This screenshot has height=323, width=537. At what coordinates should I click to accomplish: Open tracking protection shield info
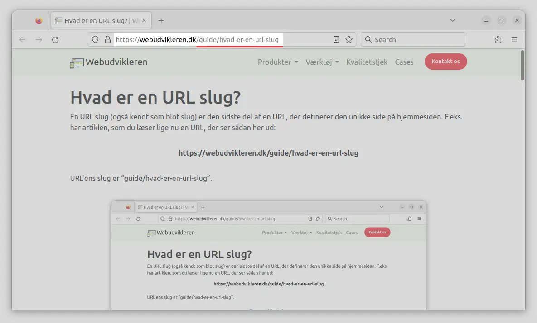[95, 39]
